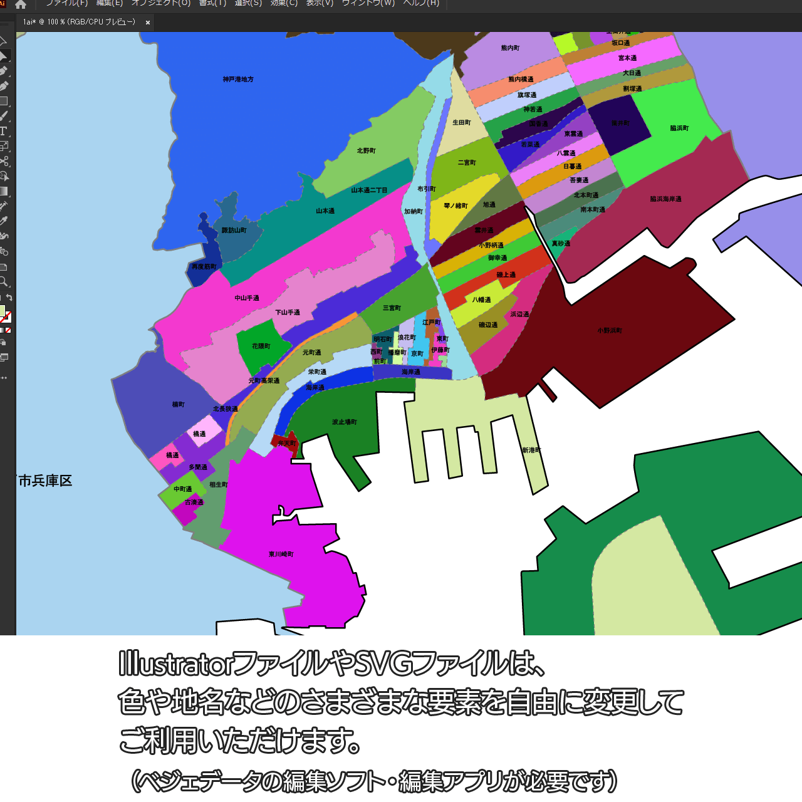This screenshot has height=802, width=802.
Task: Click the 脇浜海岸通 map label
Action: [x=665, y=199]
